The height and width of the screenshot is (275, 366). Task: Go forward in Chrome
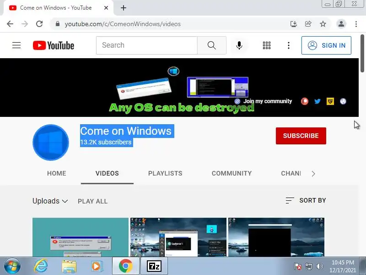pos(25,24)
